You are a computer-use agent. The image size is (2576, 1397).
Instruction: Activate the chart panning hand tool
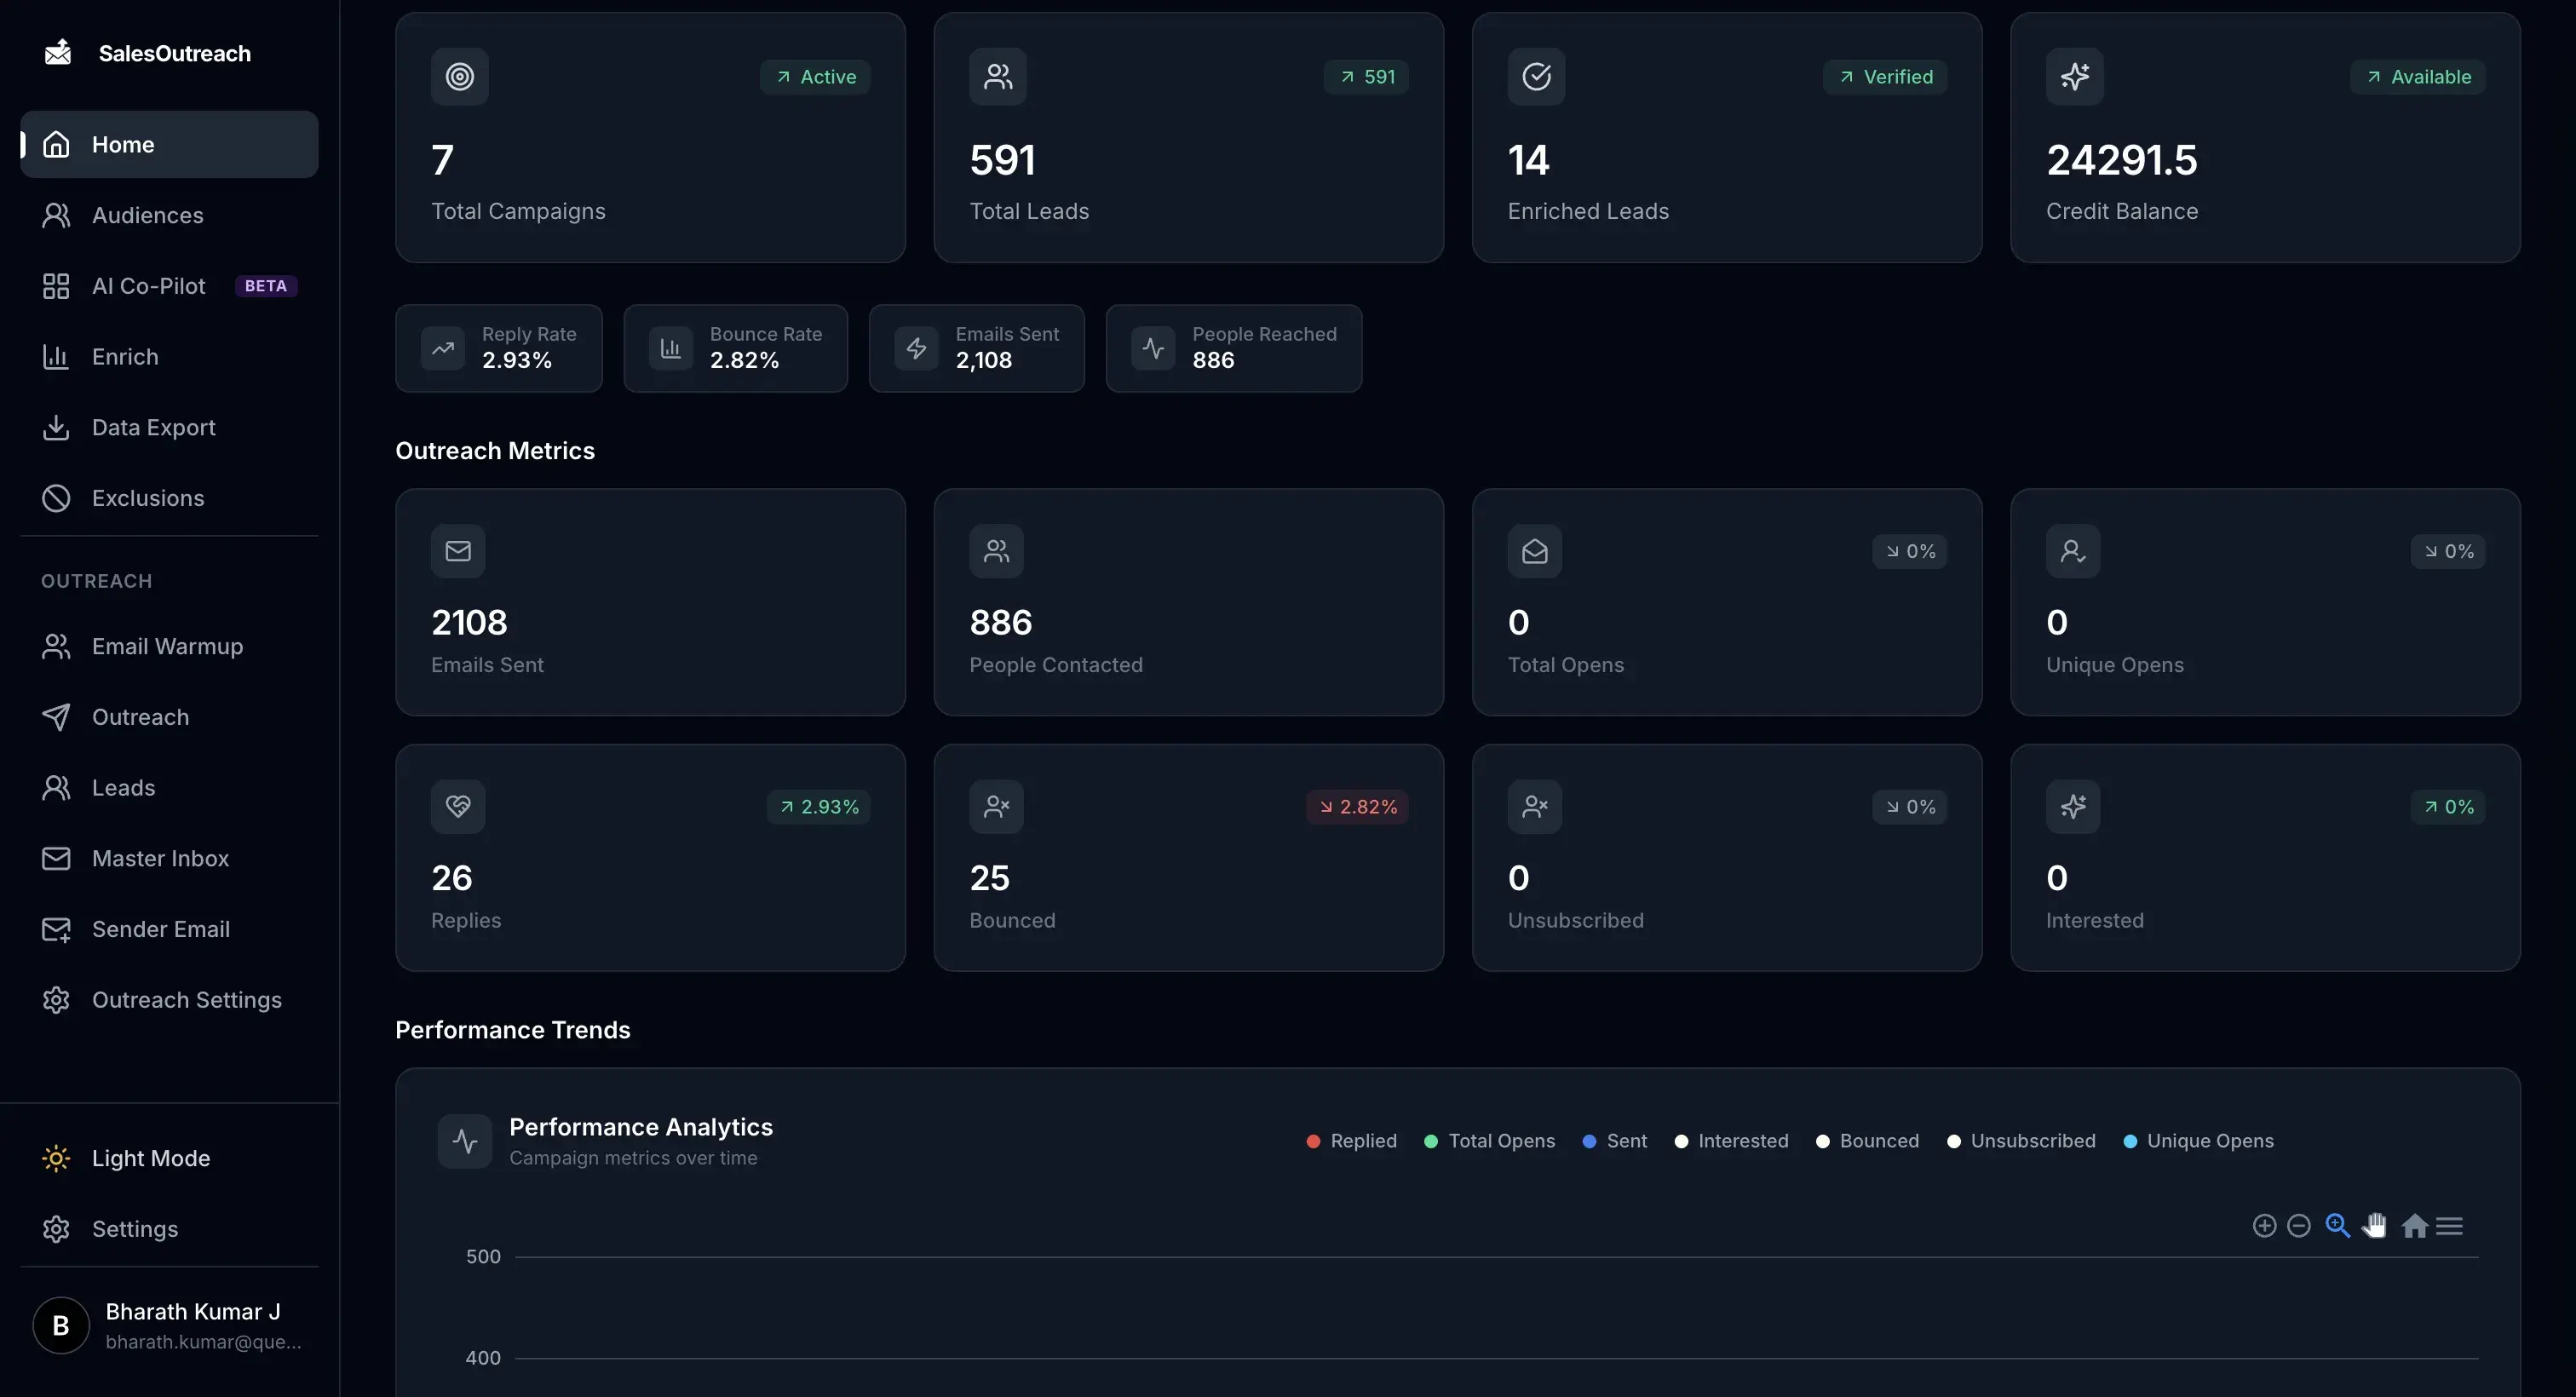[2375, 1225]
